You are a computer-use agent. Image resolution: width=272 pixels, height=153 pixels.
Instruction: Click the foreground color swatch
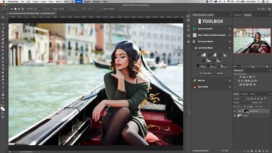(x=2, y=108)
